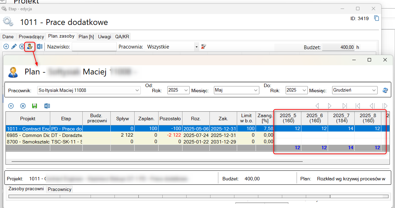395x208 pixels.
Task: Open the QA/KR tab
Action: [x=122, y=37]
